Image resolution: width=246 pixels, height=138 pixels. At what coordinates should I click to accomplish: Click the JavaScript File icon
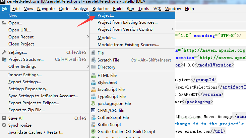coord(93,90)
